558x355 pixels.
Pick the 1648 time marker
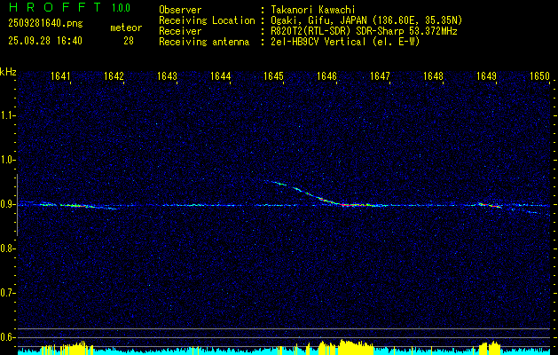click(x=433, y=77)
